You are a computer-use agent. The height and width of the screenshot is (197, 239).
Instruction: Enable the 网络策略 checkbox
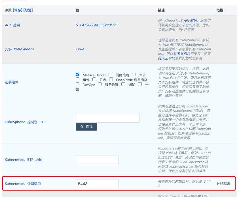pyautogui.click(x=111, y=75)
